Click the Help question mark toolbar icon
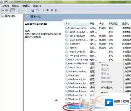 [x=33, y=10]
